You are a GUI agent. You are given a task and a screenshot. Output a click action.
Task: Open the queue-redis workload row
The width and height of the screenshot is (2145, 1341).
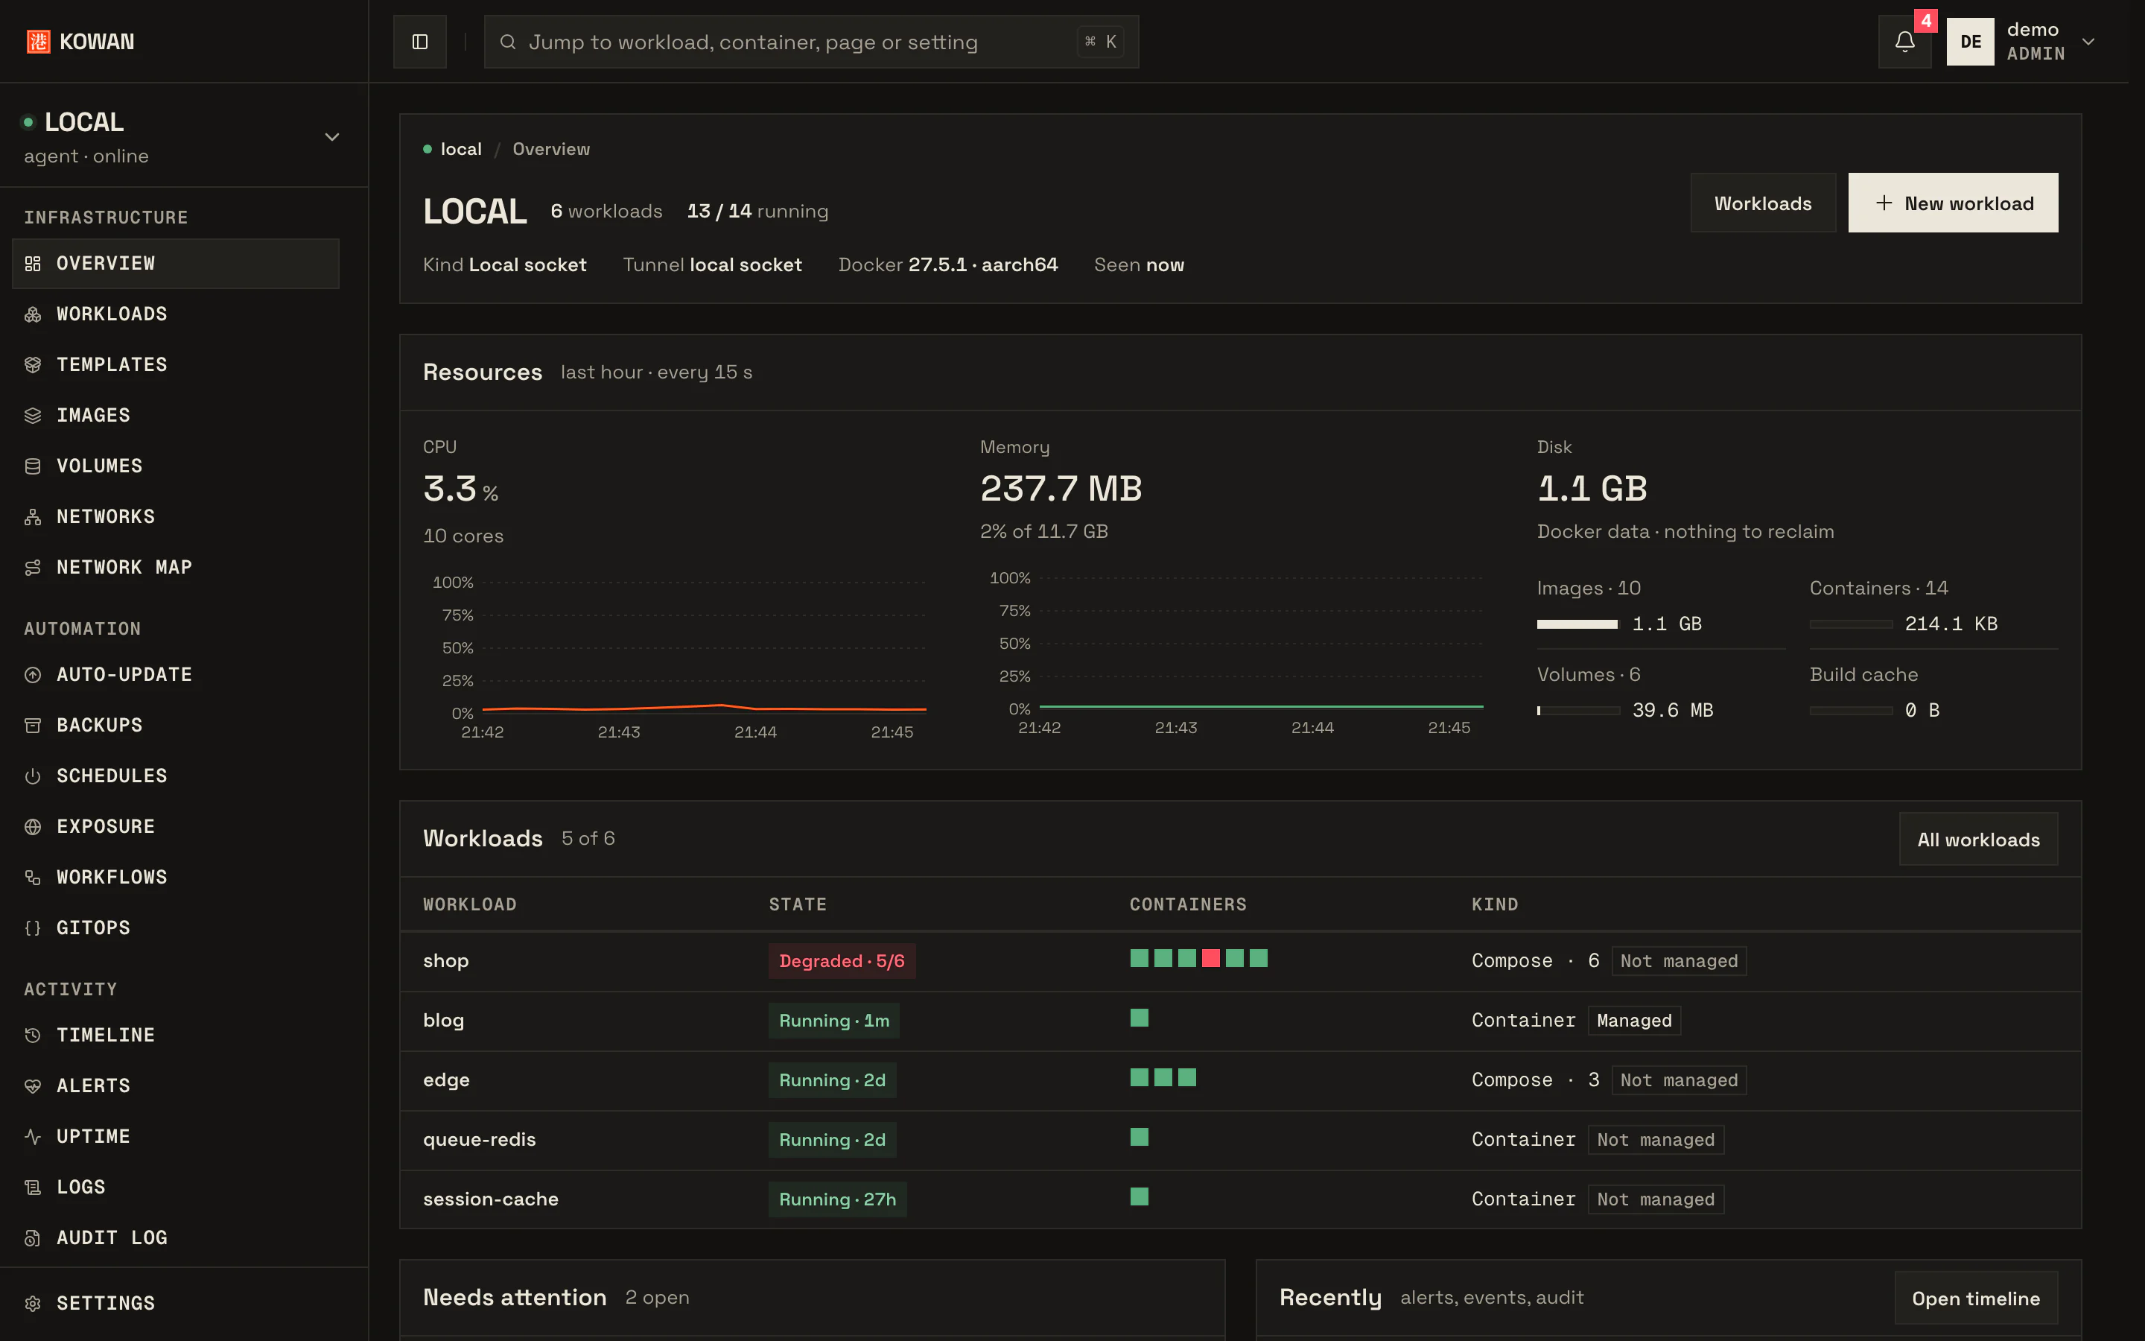click(1240, 1139)
